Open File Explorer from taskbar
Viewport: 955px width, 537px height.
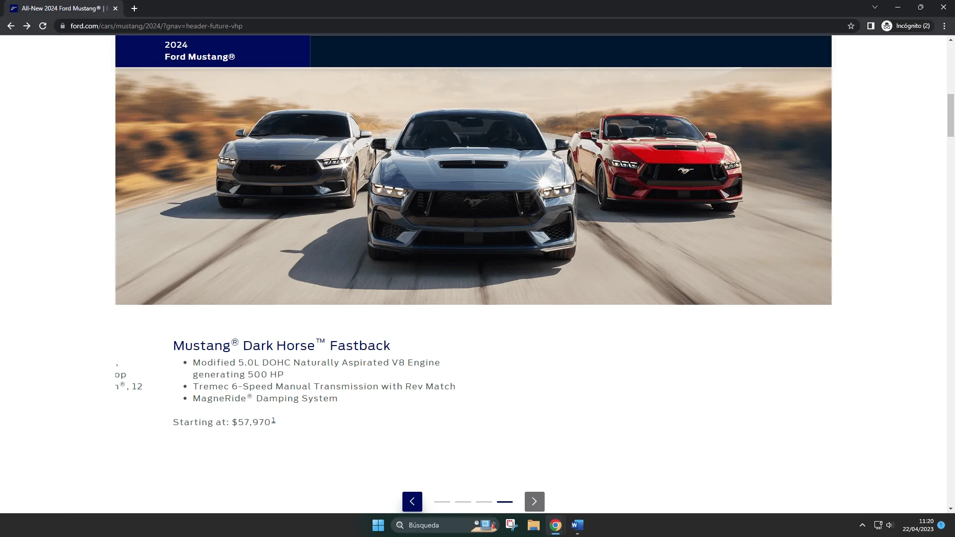534,525
